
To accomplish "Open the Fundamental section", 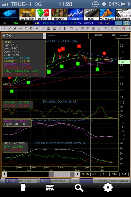I will (123, 14).
